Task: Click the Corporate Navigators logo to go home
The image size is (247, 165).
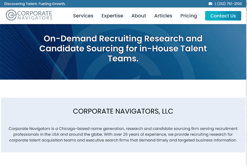Action: click(x=29, y=15)
